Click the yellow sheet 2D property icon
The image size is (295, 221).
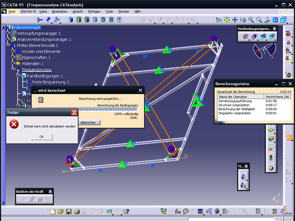click(271, 130)
